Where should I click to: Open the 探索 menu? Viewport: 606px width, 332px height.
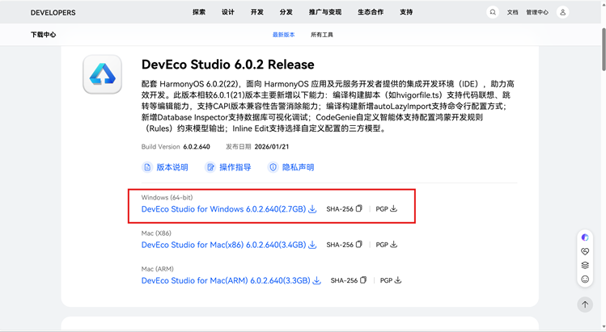tap(199, 12)
